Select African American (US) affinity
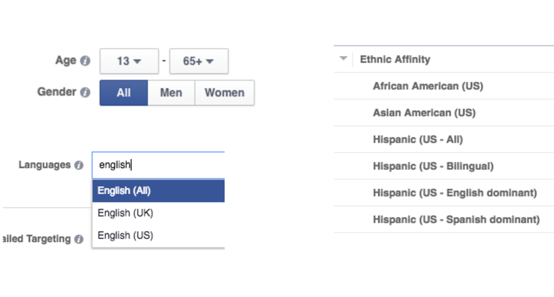Viewport: 554px width, 297px height. point(428,86)
